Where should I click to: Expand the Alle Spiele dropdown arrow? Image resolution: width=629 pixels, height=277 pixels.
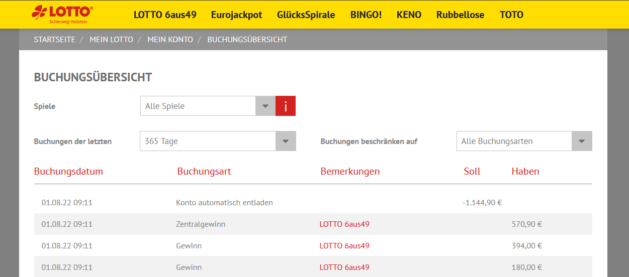click(265, 106)
